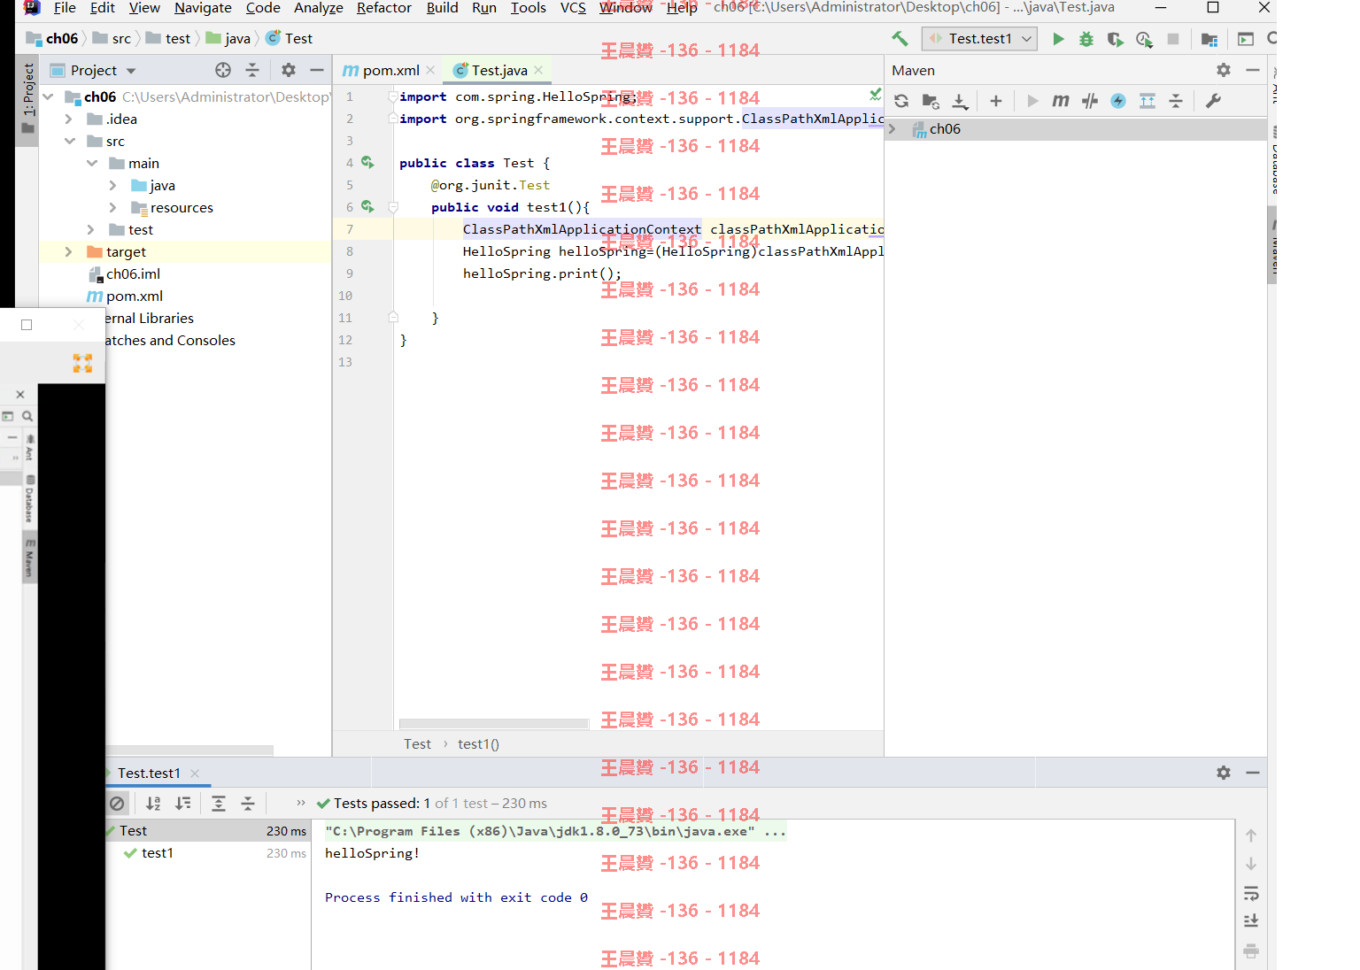Toggle sort by duration for test results

point(183,804)
